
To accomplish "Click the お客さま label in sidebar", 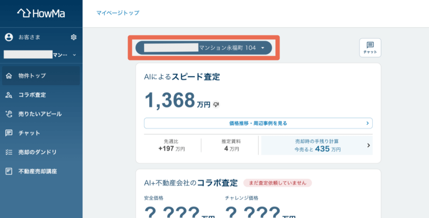I will [x=29, y=37].
